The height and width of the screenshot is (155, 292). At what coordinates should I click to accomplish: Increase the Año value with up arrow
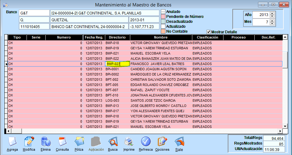pyautogui.click(x=272, y=13)
